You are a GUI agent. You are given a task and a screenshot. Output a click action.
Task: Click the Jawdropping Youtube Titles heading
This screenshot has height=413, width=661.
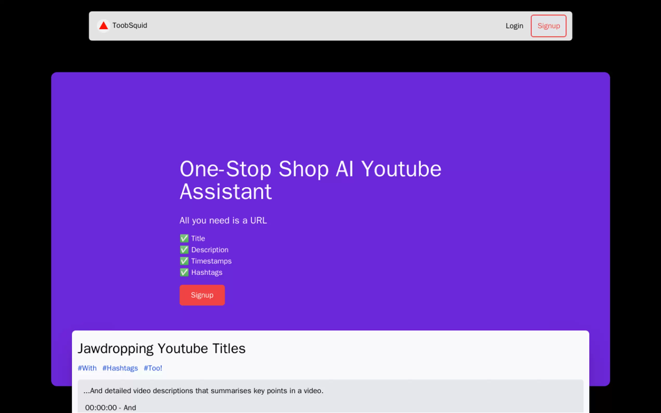(162, 349)
